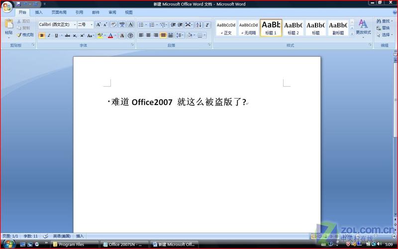Switch to the 开始 (Home) tab
The image size is (398, 249).
tap(22, 12)
